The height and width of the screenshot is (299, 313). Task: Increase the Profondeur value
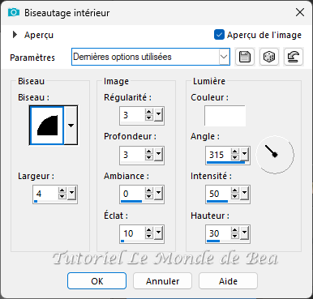tap(149, 152)
